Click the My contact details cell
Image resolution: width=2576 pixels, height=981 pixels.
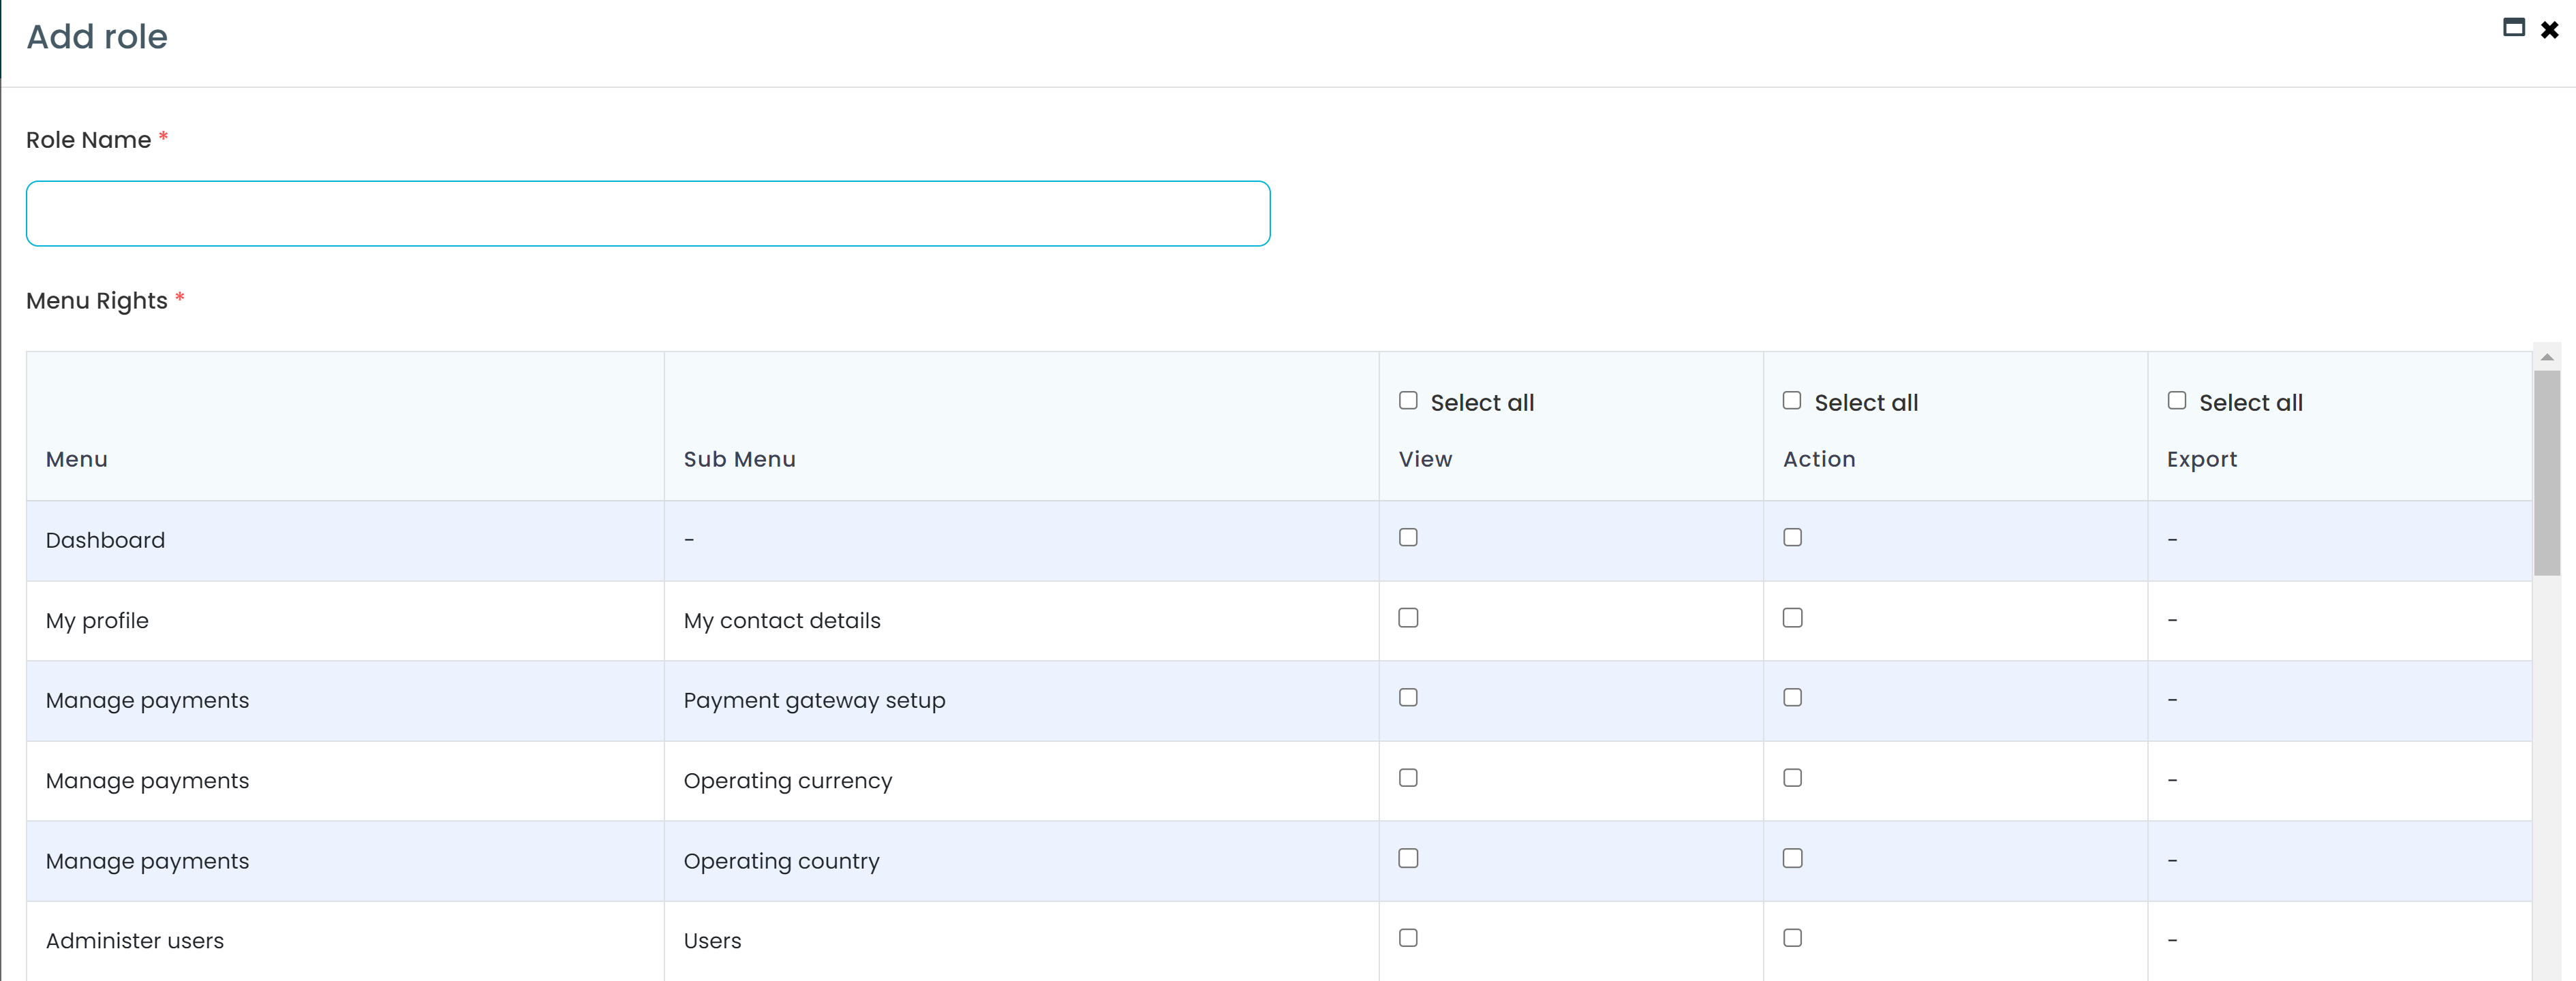[x=1021, y=621]
